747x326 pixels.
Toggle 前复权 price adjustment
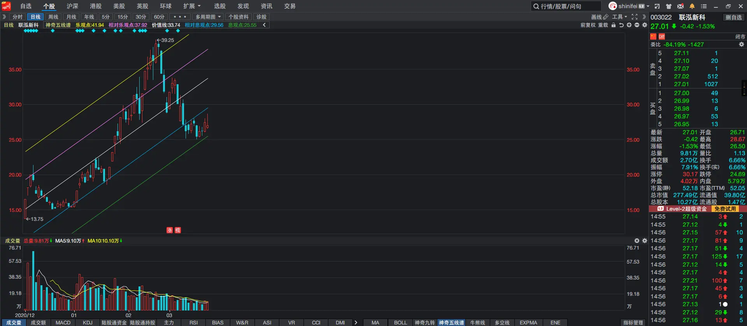(x=588, y=25)
